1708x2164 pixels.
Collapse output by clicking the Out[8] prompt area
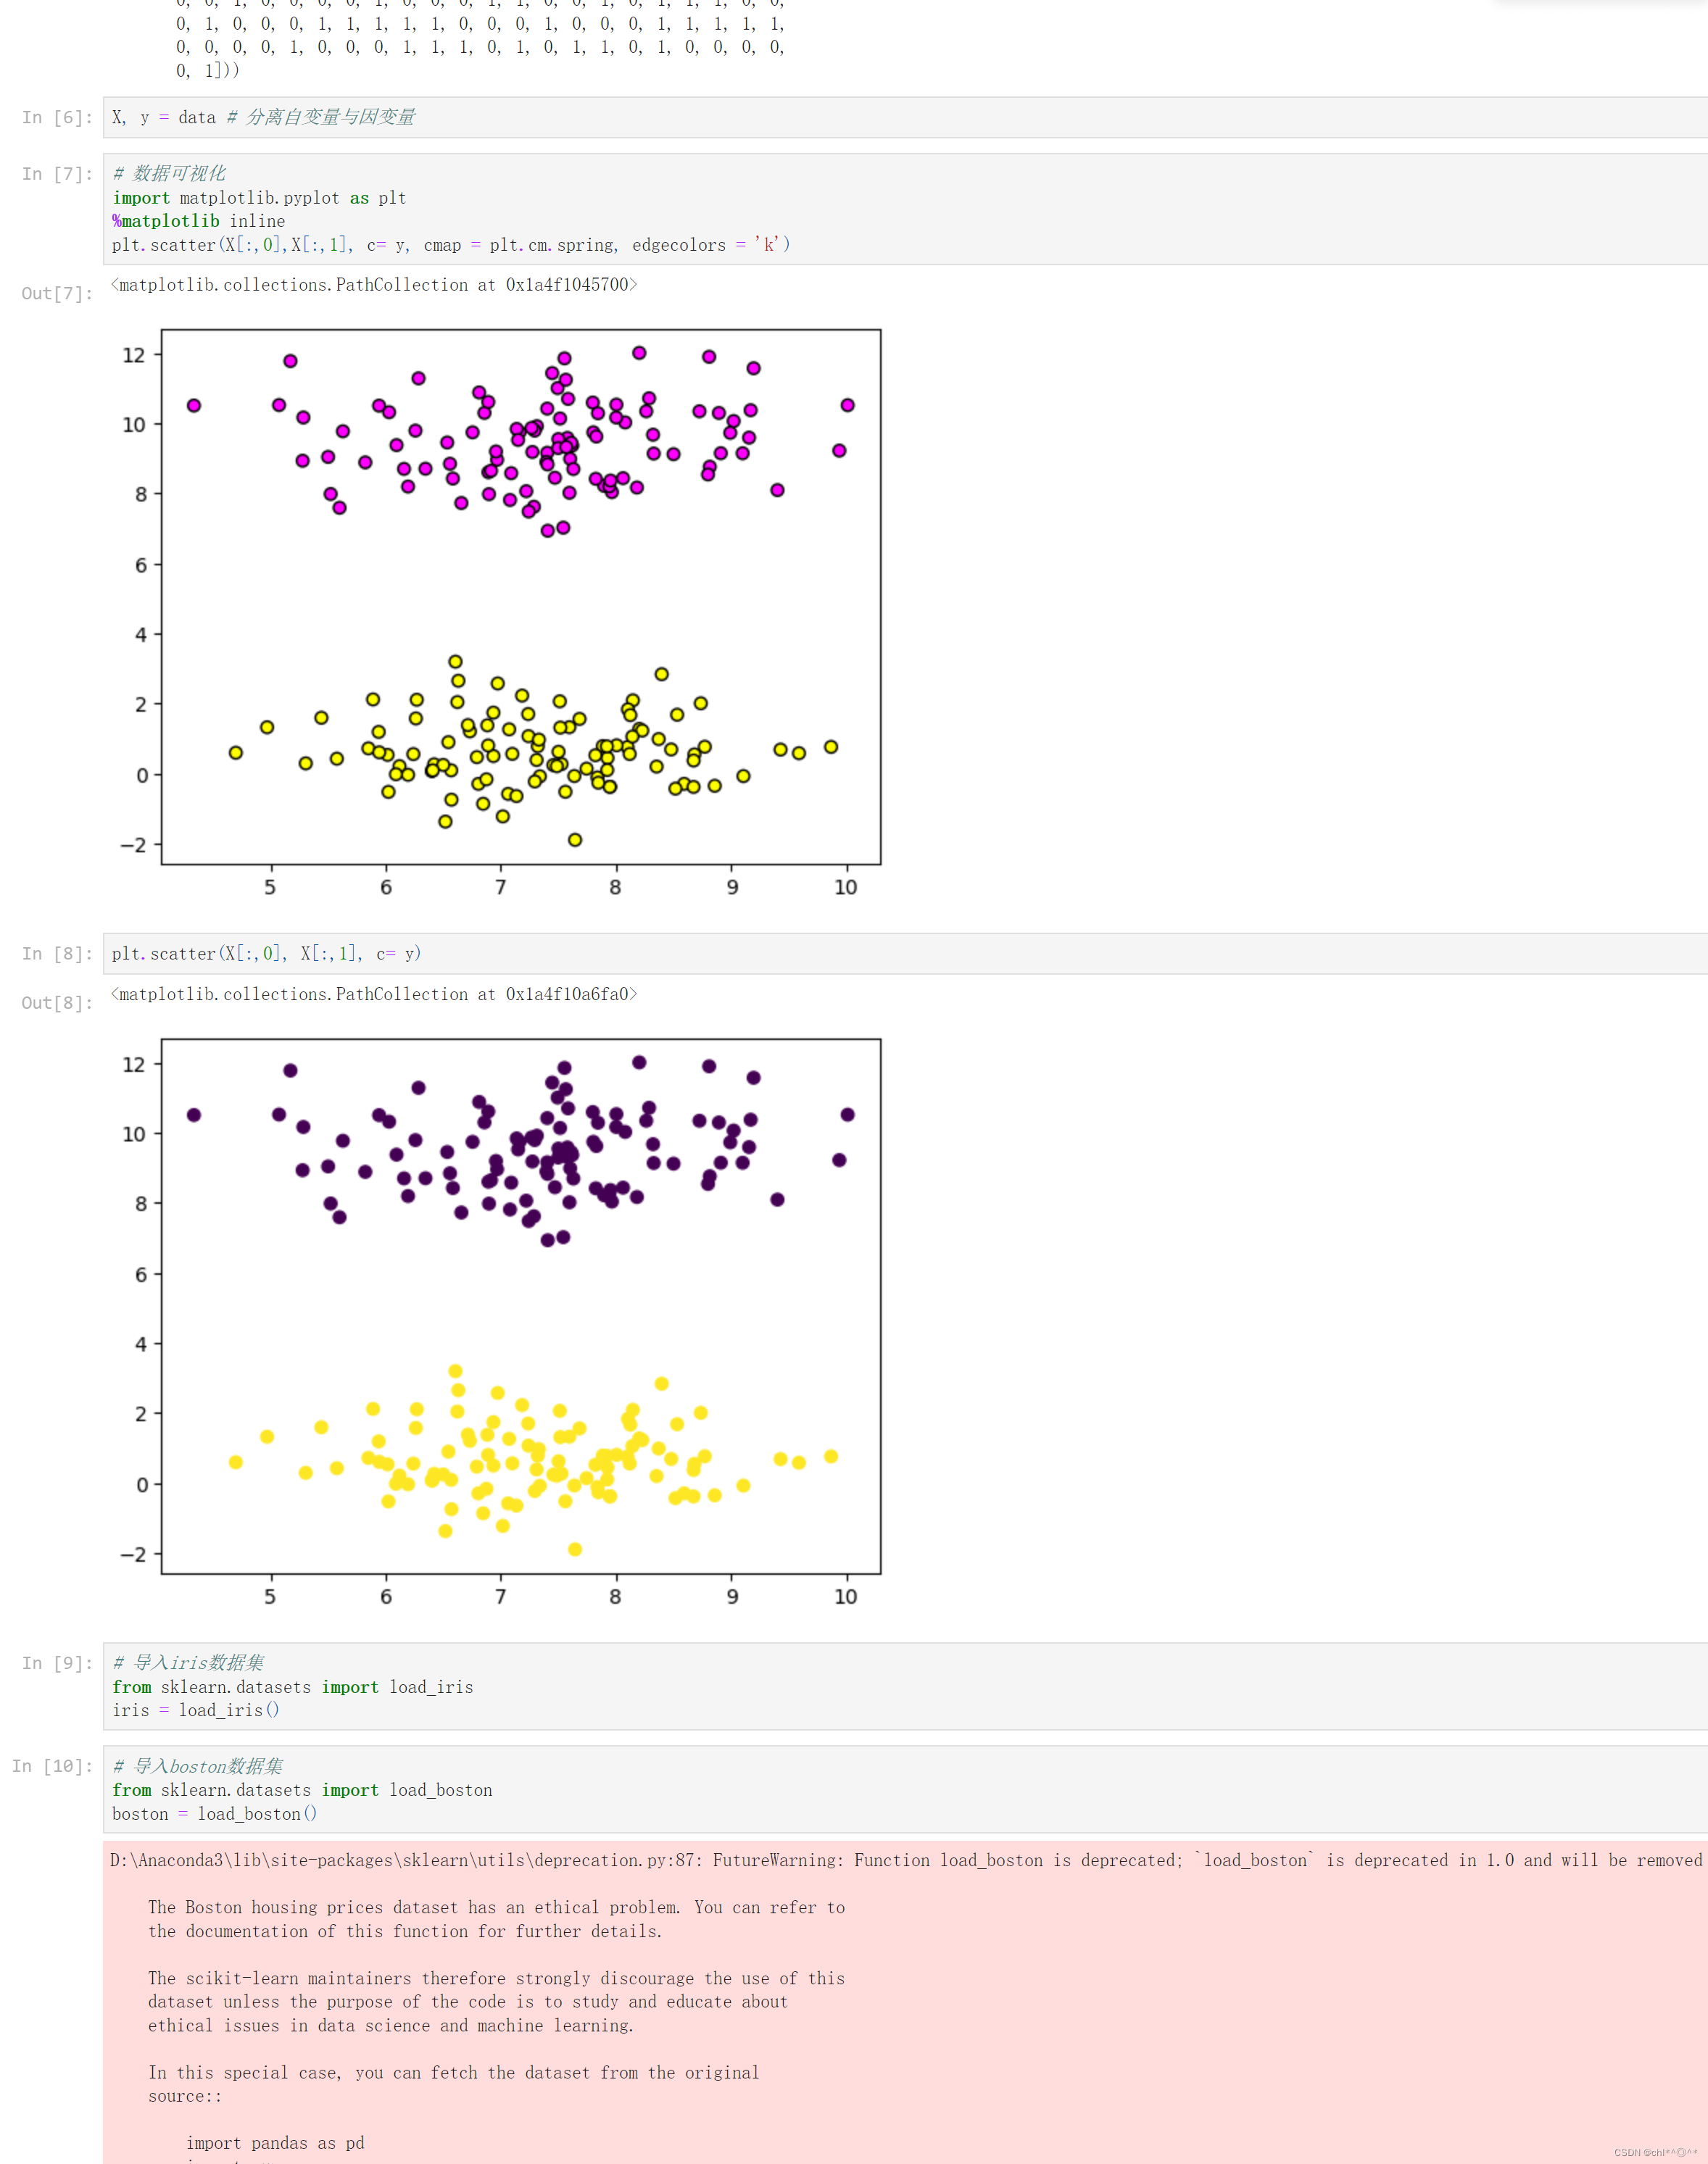click(x=57, y=1002)
